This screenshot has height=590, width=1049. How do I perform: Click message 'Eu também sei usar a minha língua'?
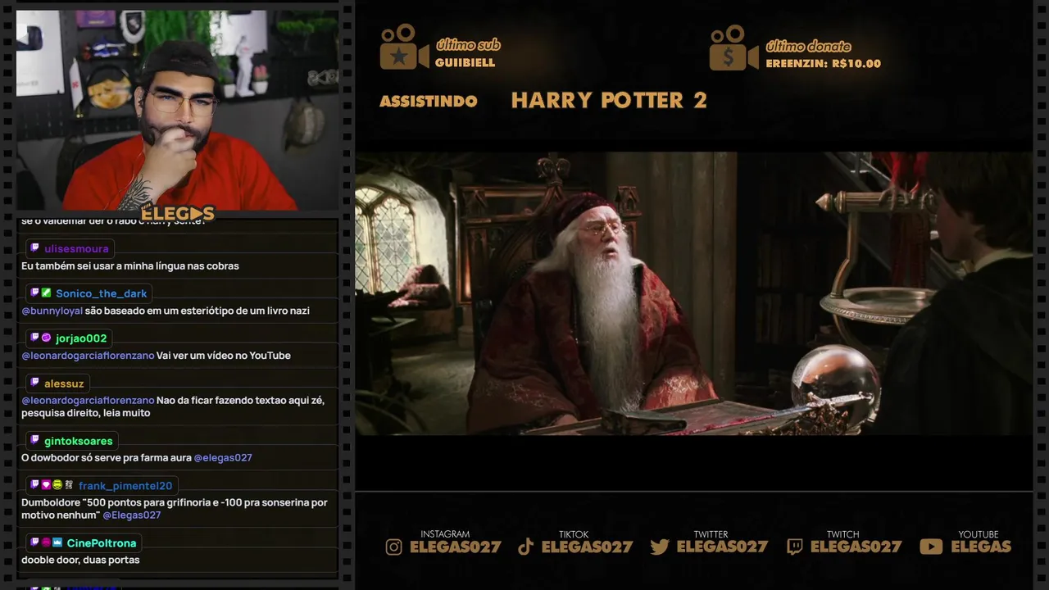[x=130, y=266]
